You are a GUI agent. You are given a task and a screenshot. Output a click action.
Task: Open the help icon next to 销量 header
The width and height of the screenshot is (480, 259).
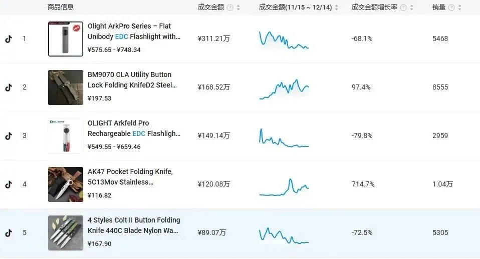click(452, 7)
